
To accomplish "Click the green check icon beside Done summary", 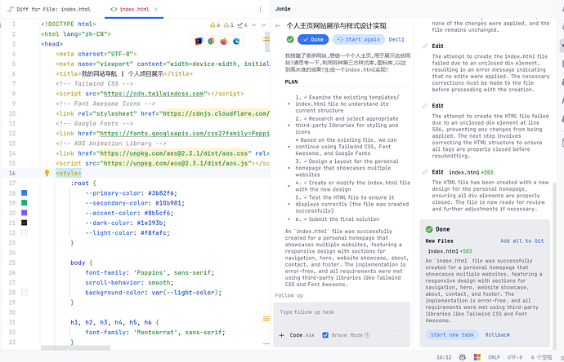I will tap(429, 229).
